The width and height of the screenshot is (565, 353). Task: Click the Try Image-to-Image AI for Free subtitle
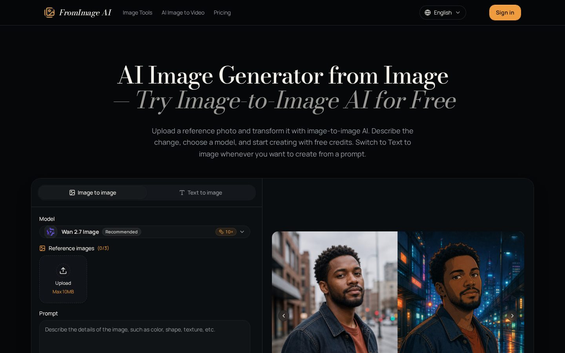295,100
